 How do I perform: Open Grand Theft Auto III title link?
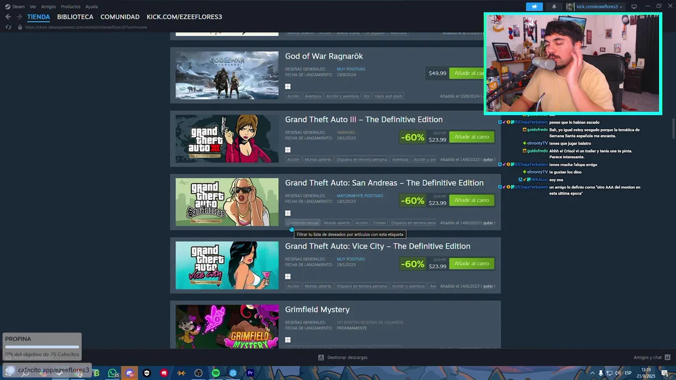pos(364,119)
